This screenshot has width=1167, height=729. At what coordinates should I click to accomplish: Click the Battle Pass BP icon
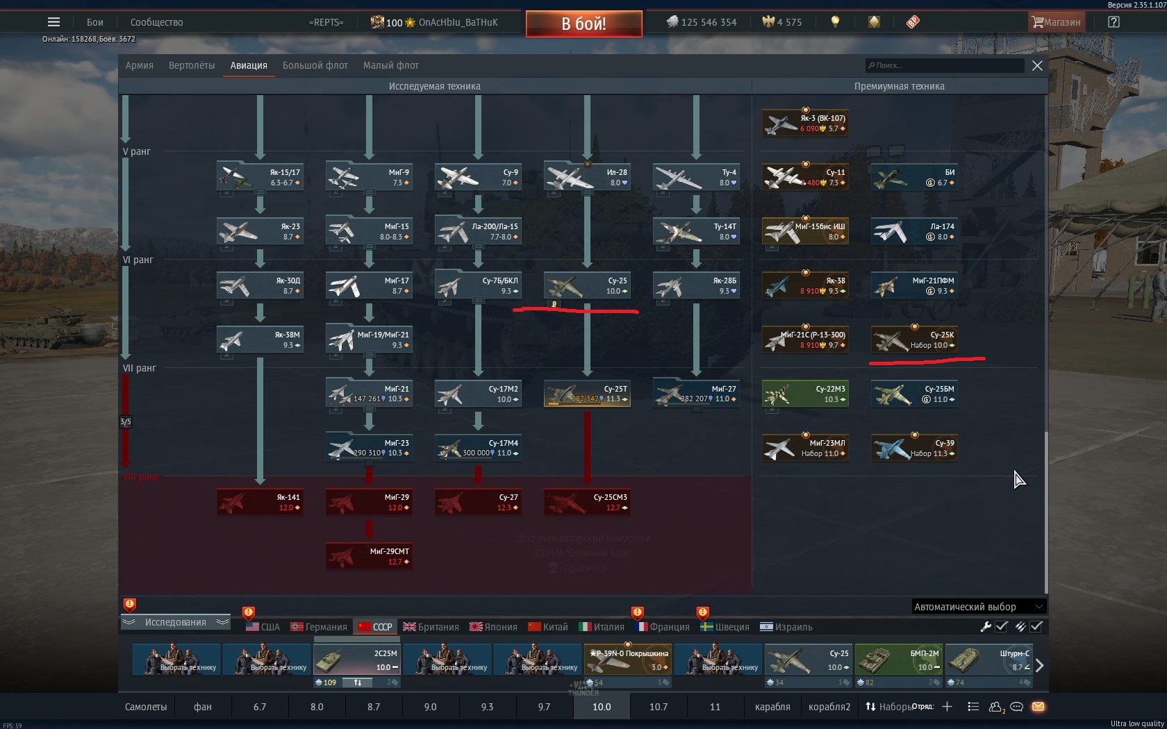[913, 22]
